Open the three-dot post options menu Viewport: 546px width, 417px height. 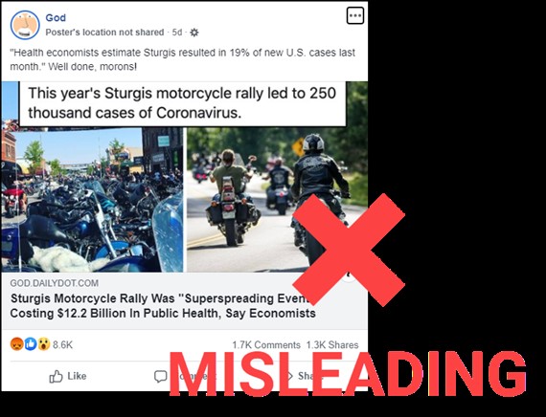pos(355,15)
